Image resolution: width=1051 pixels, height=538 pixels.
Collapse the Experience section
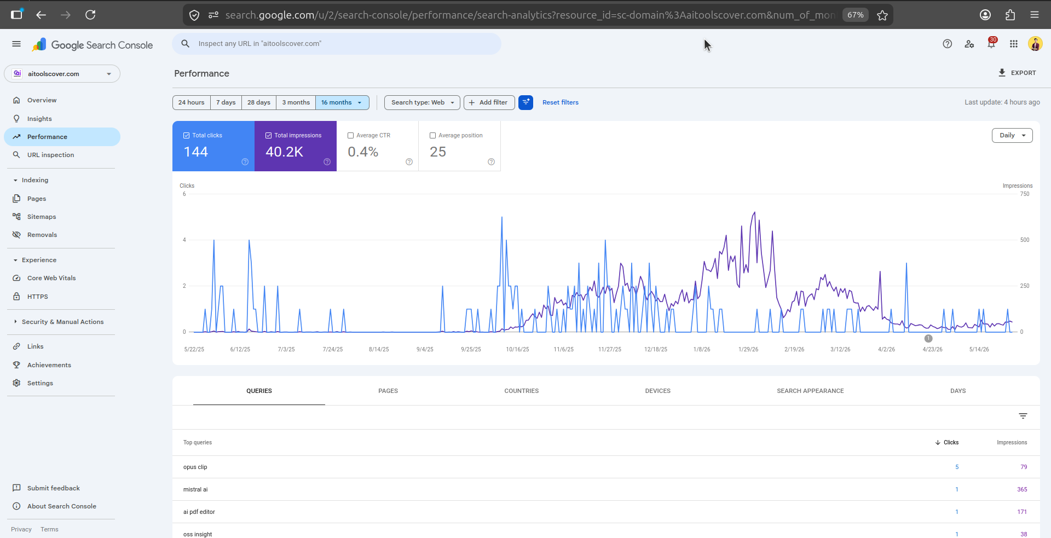(34, 260)
